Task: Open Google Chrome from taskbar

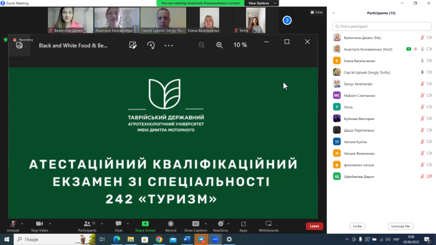Action: 159,239
